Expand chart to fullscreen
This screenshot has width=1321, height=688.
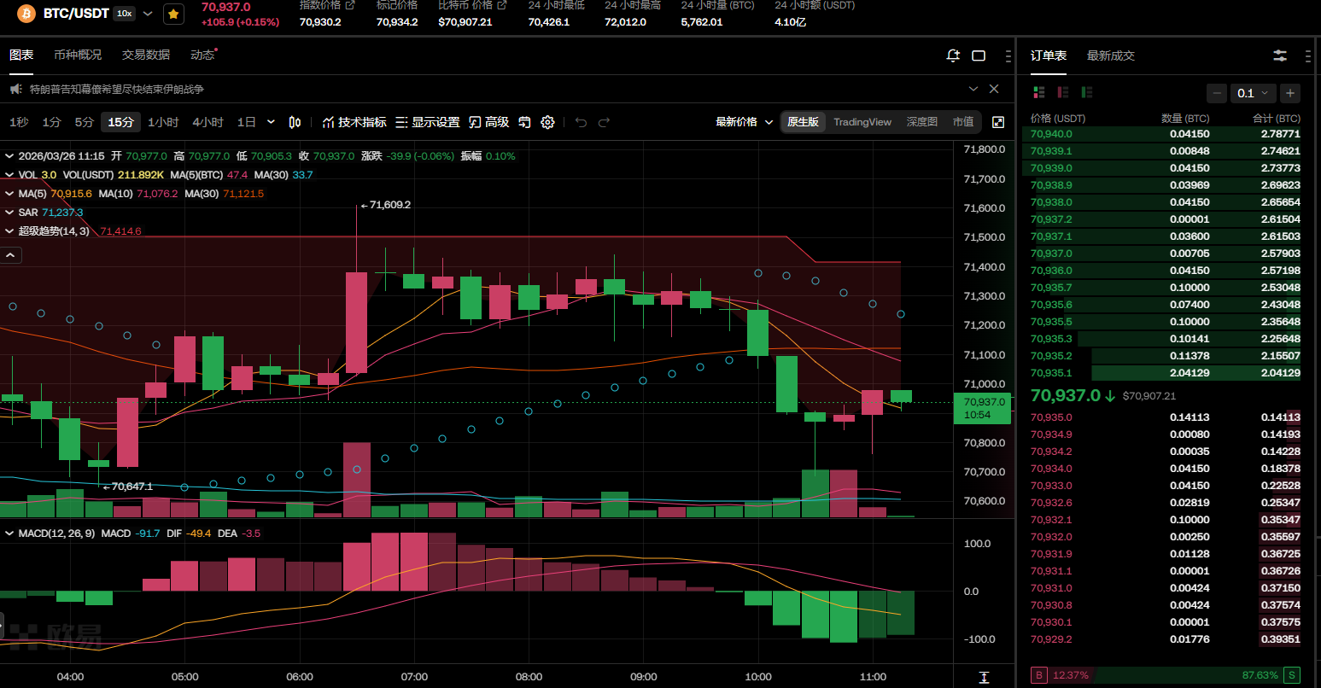pyautogui.click(x=998, y=122)
